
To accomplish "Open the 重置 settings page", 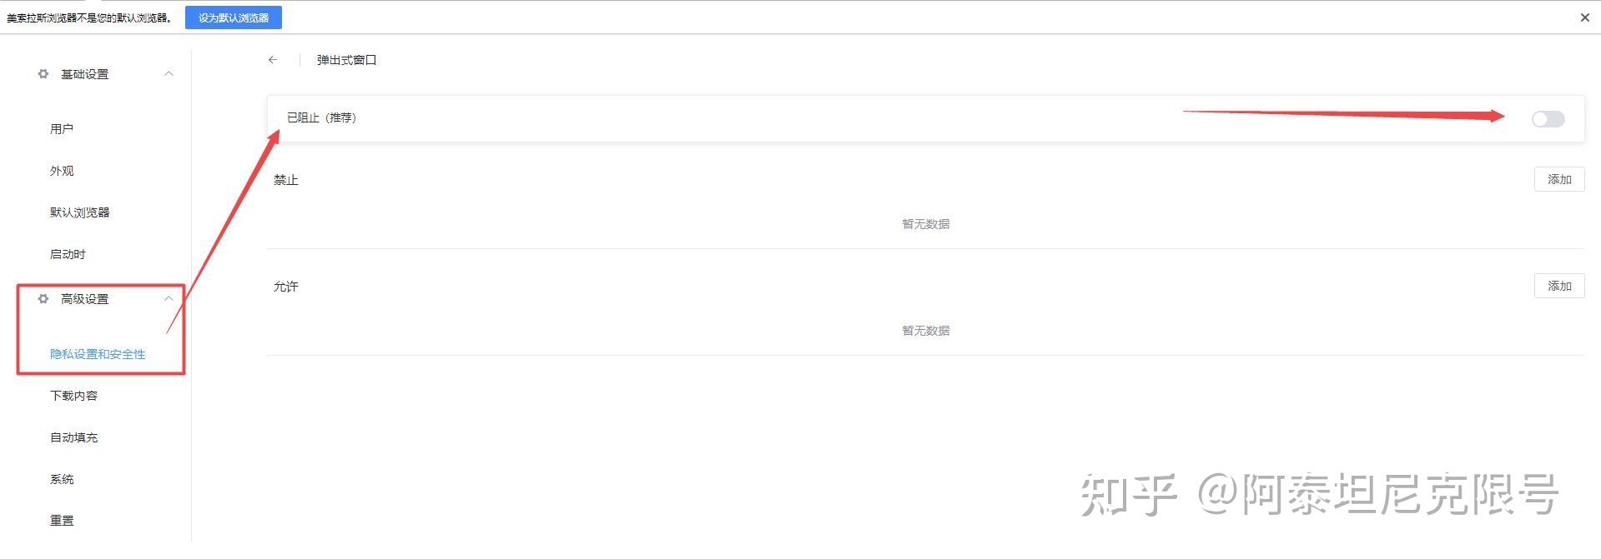I will 62,521.
